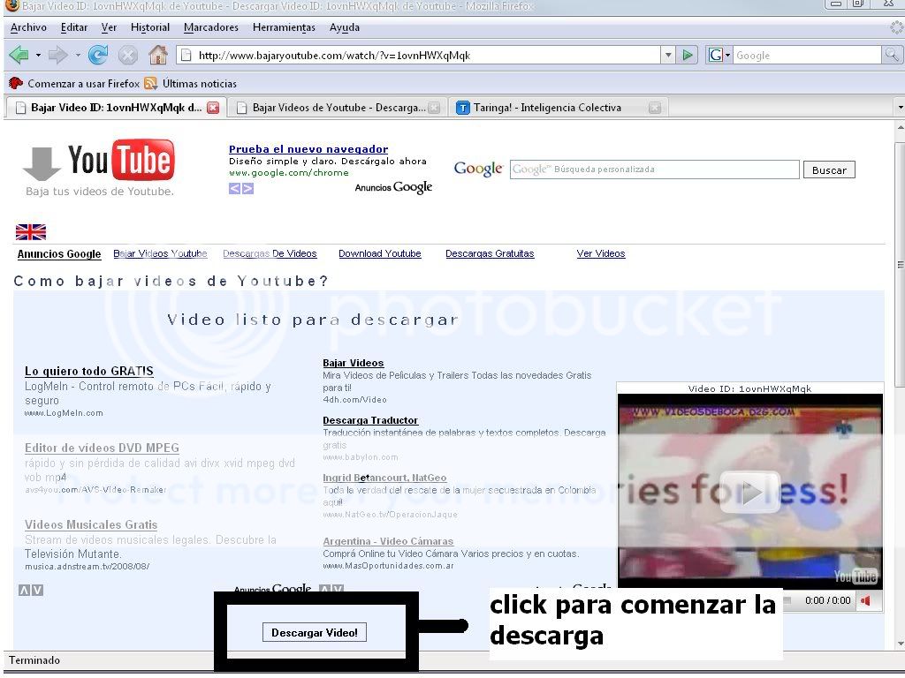Viewport: 905px width, 678px height.
Task: Click page vertical scrollbar down arrow
Action: click(x=900, y=643)
